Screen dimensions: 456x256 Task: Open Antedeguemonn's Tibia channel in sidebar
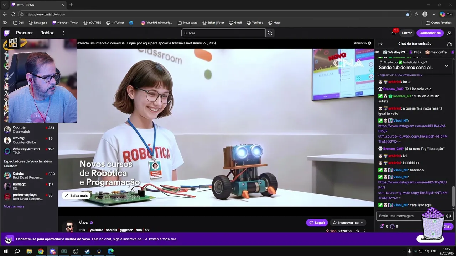29,151
